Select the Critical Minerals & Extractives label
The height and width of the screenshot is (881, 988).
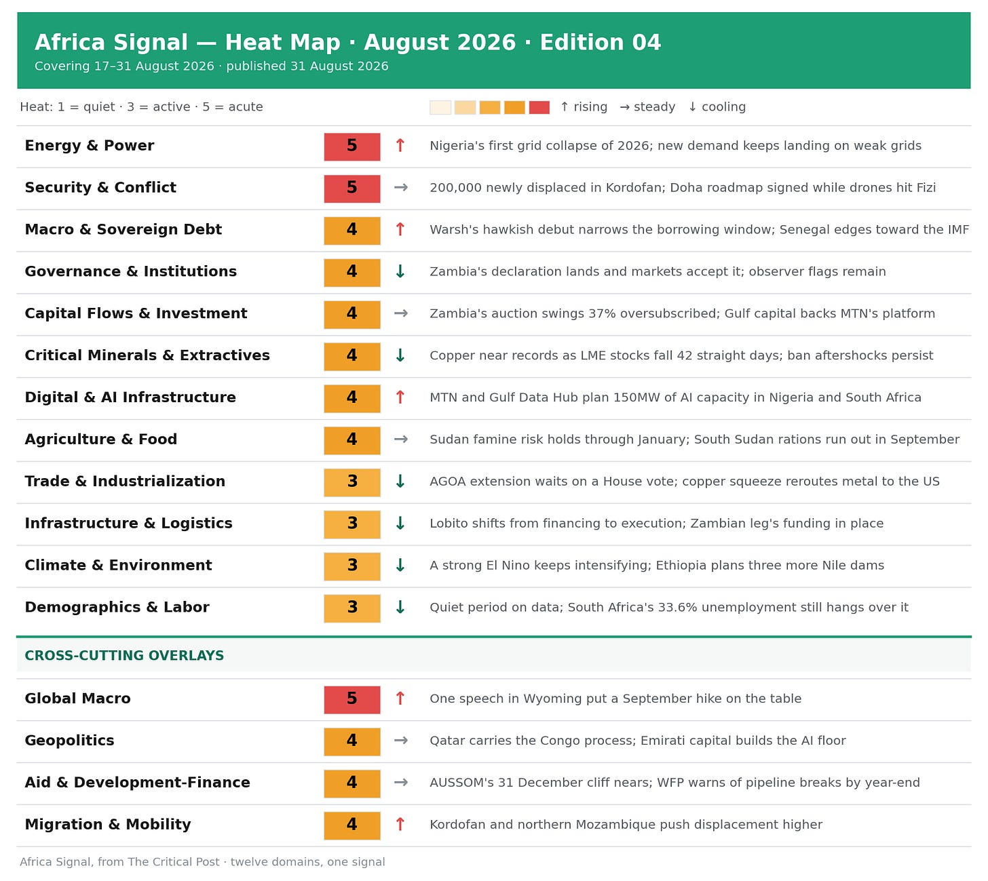click(147, 355)
